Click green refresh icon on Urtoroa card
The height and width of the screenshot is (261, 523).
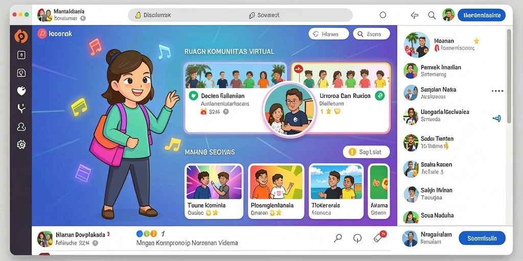pos(379,96)
